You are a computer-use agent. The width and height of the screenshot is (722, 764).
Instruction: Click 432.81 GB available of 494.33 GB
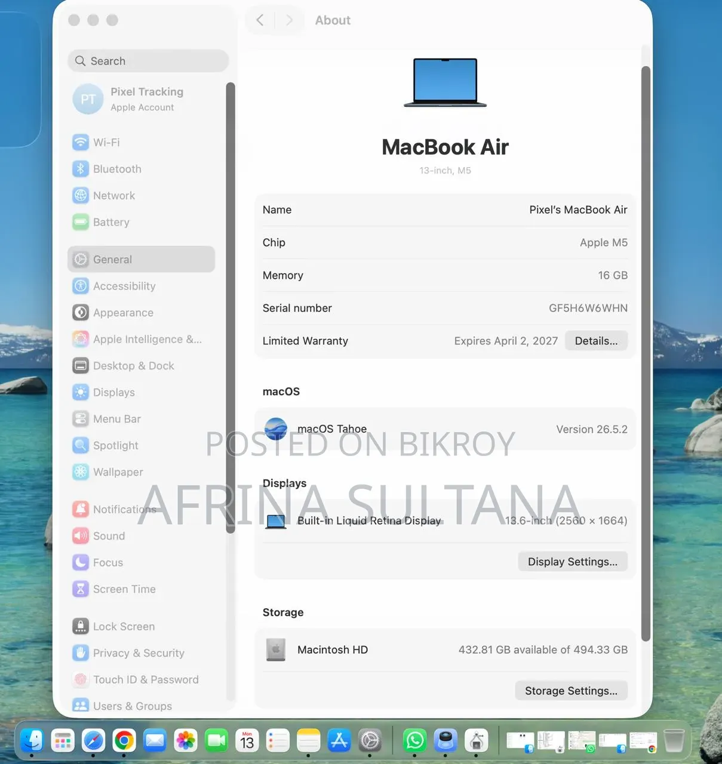[543, 650]
